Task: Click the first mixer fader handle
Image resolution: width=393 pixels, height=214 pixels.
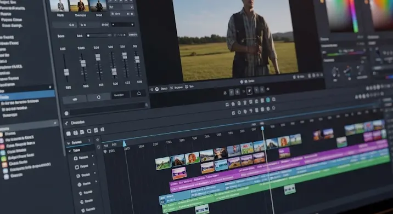Action: 66,72
